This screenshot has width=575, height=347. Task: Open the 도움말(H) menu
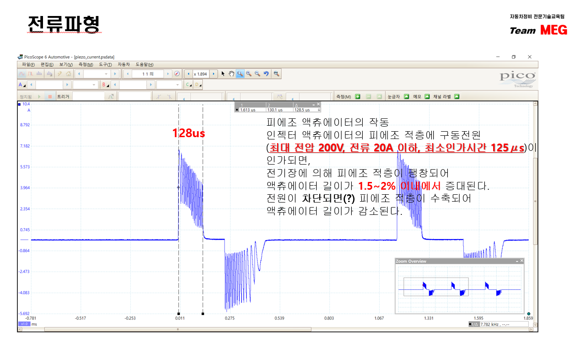point(145,64)
